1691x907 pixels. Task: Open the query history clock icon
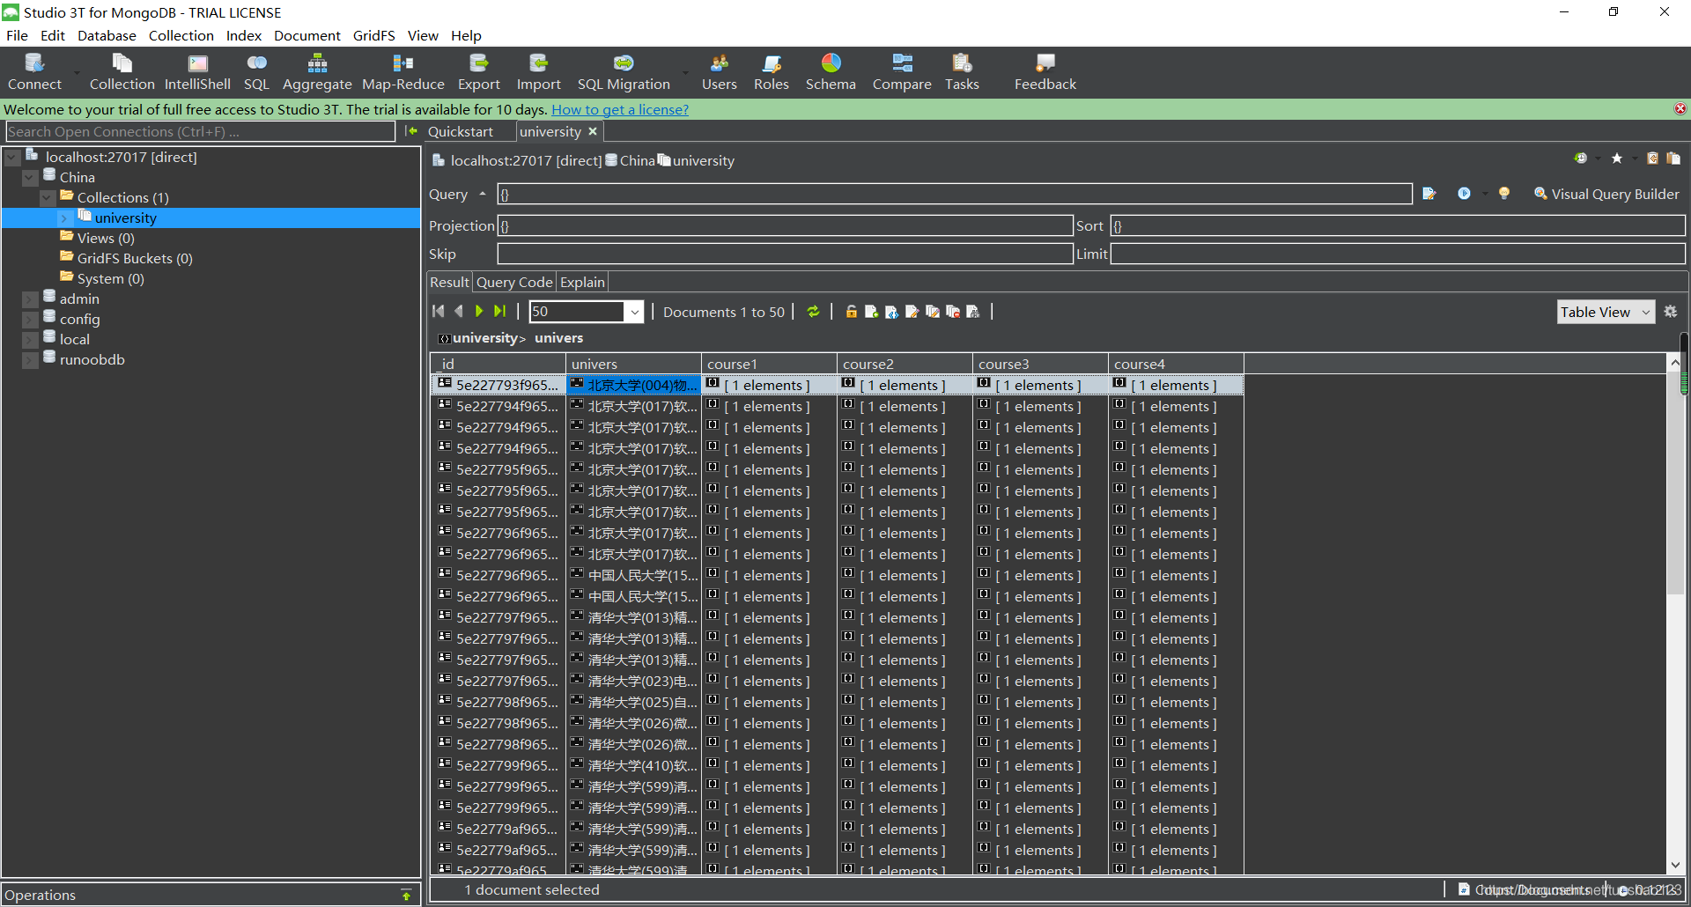coord(1581,159)
